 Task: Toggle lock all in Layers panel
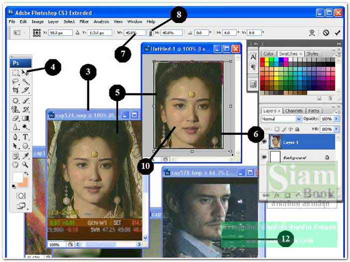(x=297, y=129)
